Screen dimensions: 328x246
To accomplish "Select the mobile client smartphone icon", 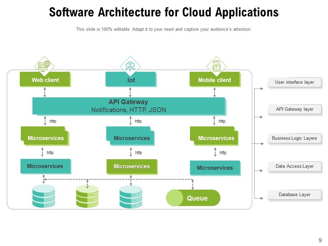I will (217, 65).
